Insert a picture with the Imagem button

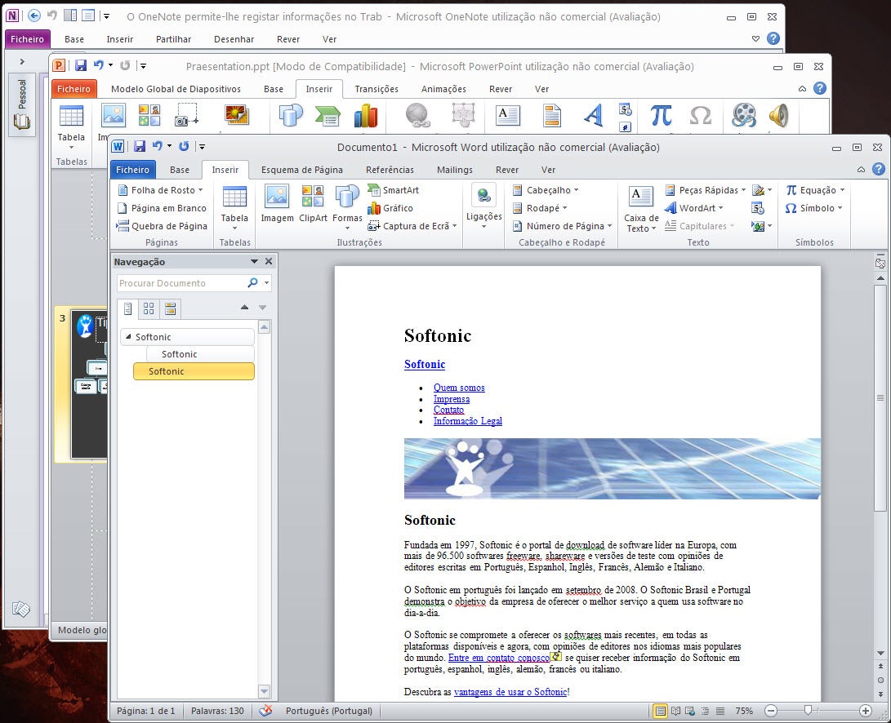[x=277, y=204]
